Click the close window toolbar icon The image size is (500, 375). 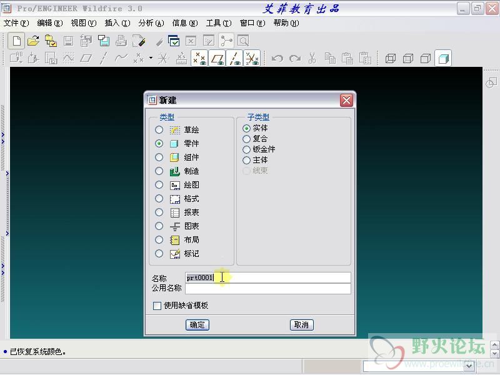(191, 41)
